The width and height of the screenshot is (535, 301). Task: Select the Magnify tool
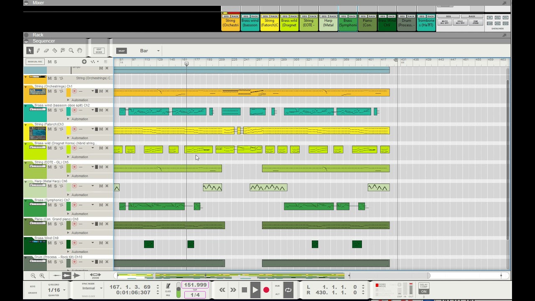(x=71, y=51)
